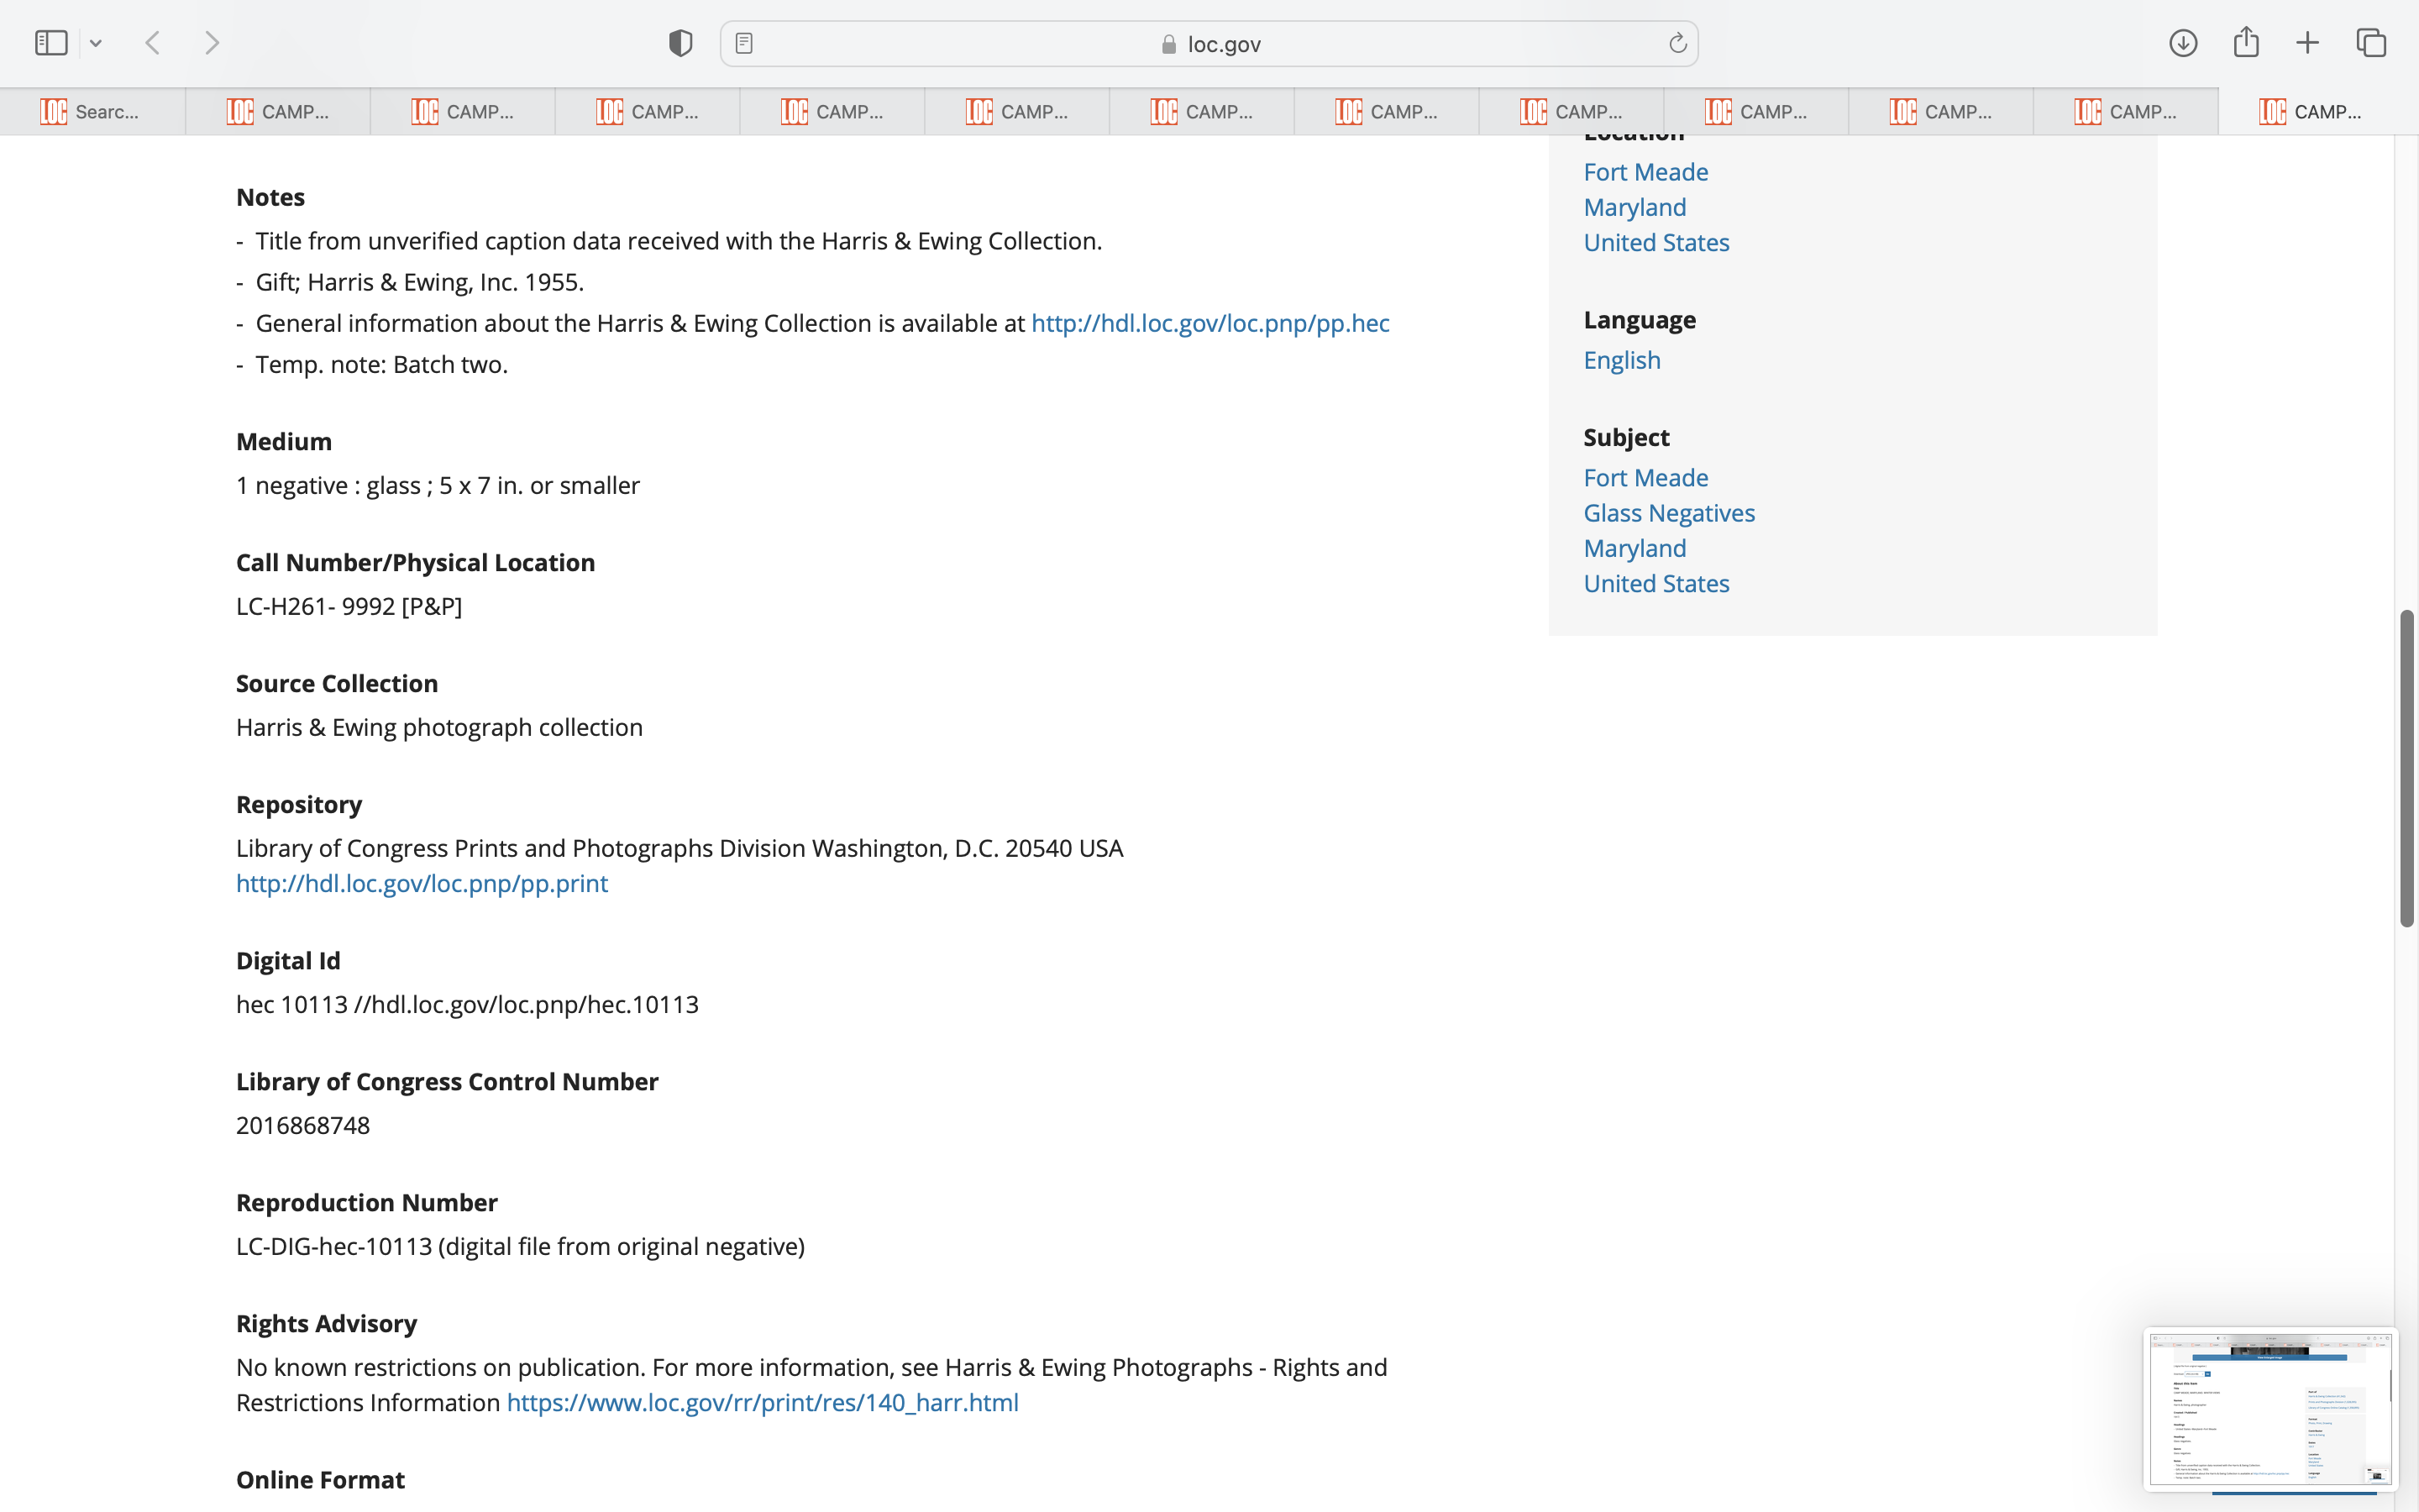
Task: Open the tab group dropdown chevron
Action: (x=96, y=43)
